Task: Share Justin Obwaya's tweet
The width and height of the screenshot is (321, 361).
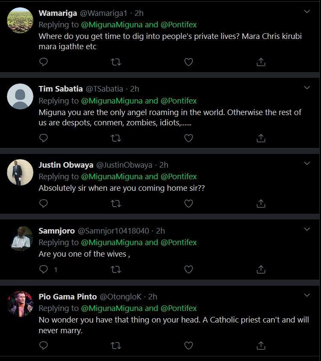Action: (261, 204)
